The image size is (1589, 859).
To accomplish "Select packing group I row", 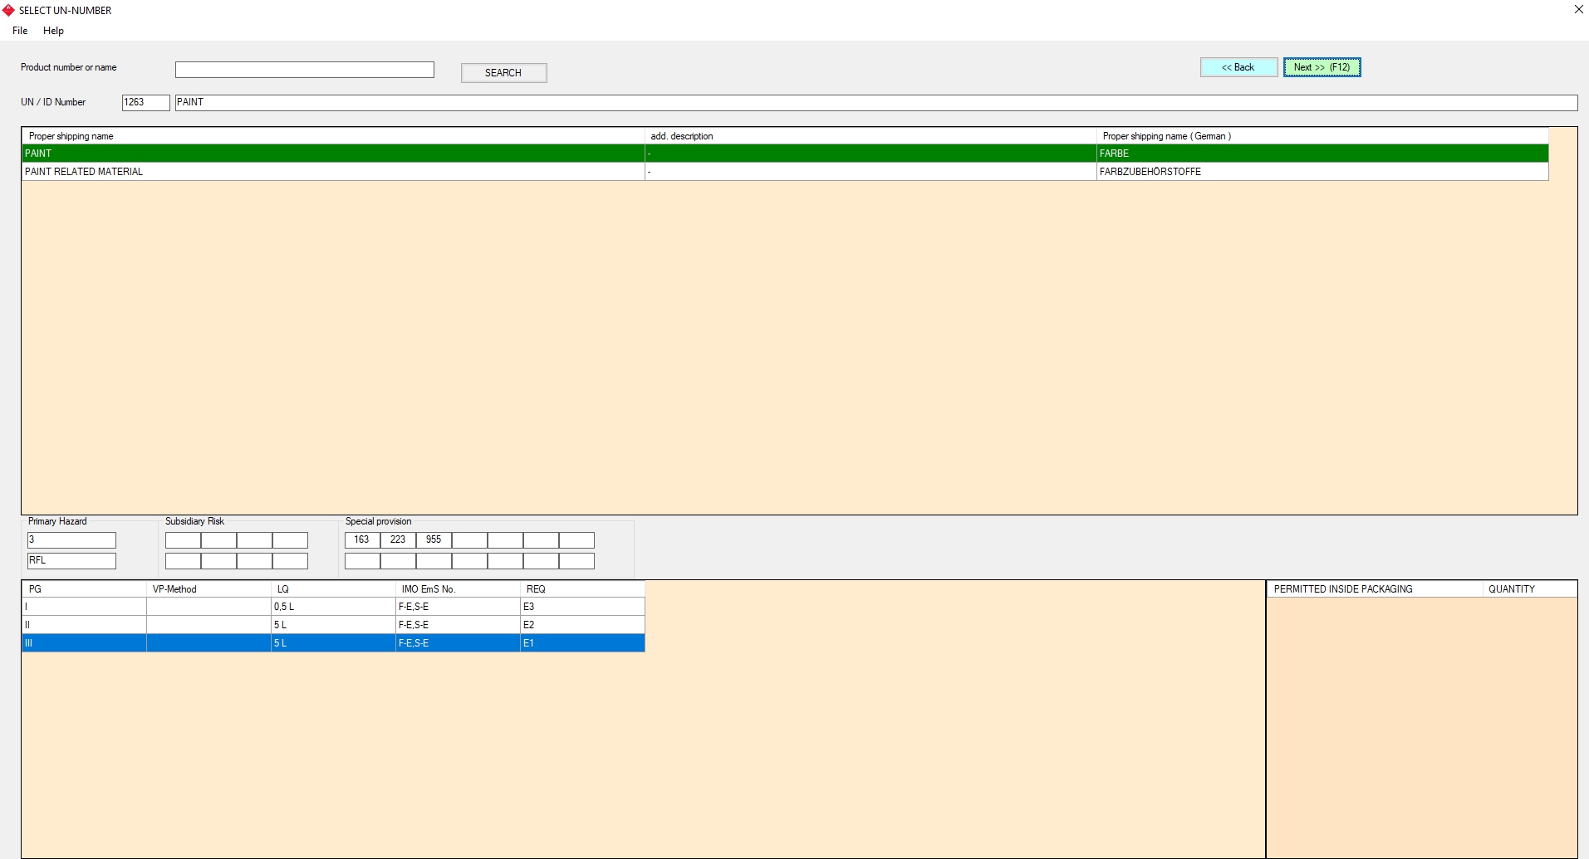I will coord(83,607).
